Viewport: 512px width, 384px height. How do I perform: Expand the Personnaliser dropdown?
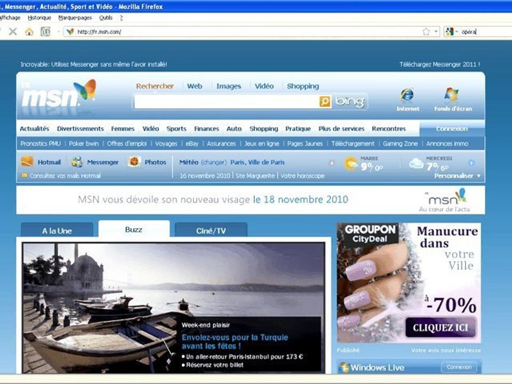[457, 175]
